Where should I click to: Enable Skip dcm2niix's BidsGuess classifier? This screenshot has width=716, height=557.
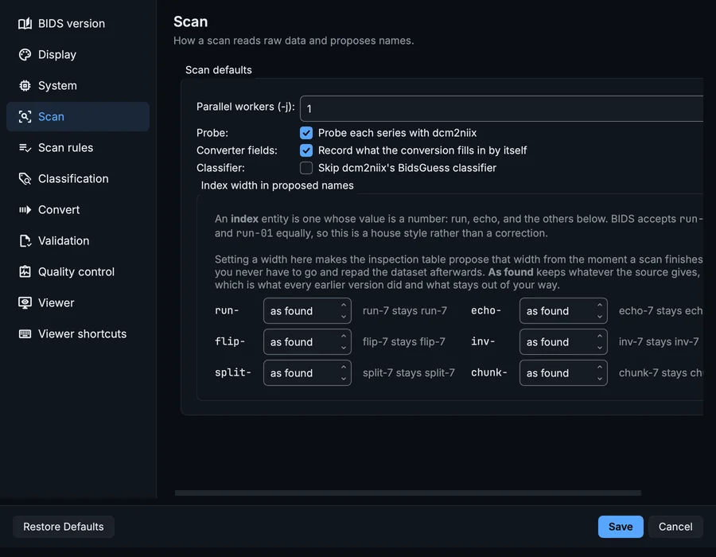(x=306, y=168)
